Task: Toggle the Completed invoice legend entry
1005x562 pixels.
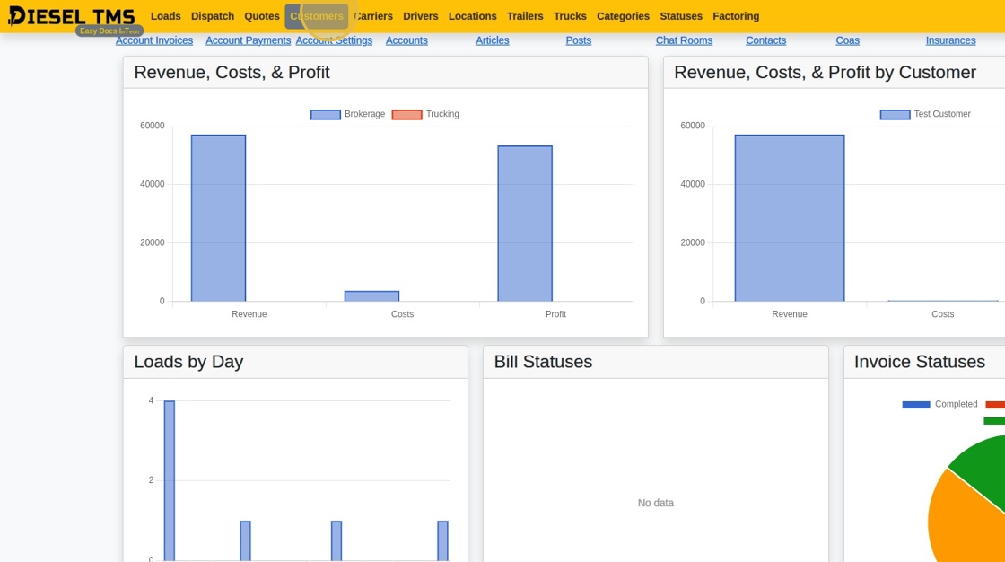Action: pos(939,404)
